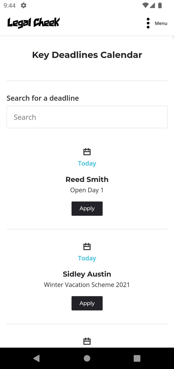Open recent apps with square button
174x369 pixels.
[x=137, y=358]
